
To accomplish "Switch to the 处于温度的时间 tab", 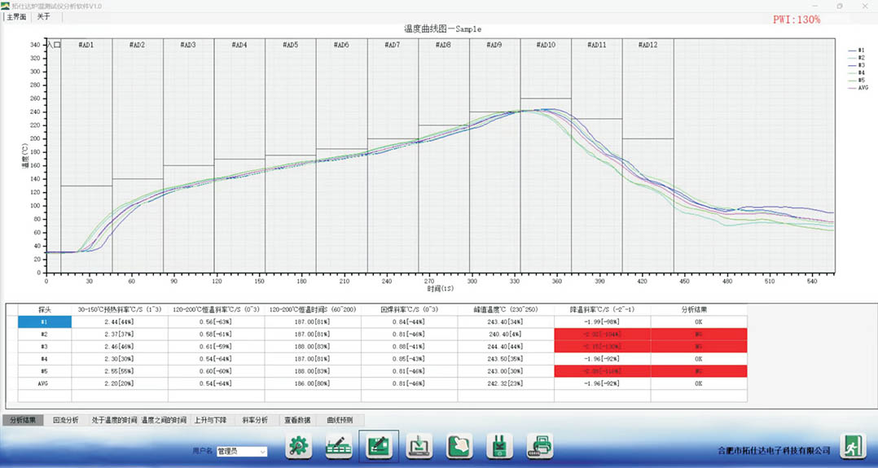I will click(113, 421).
